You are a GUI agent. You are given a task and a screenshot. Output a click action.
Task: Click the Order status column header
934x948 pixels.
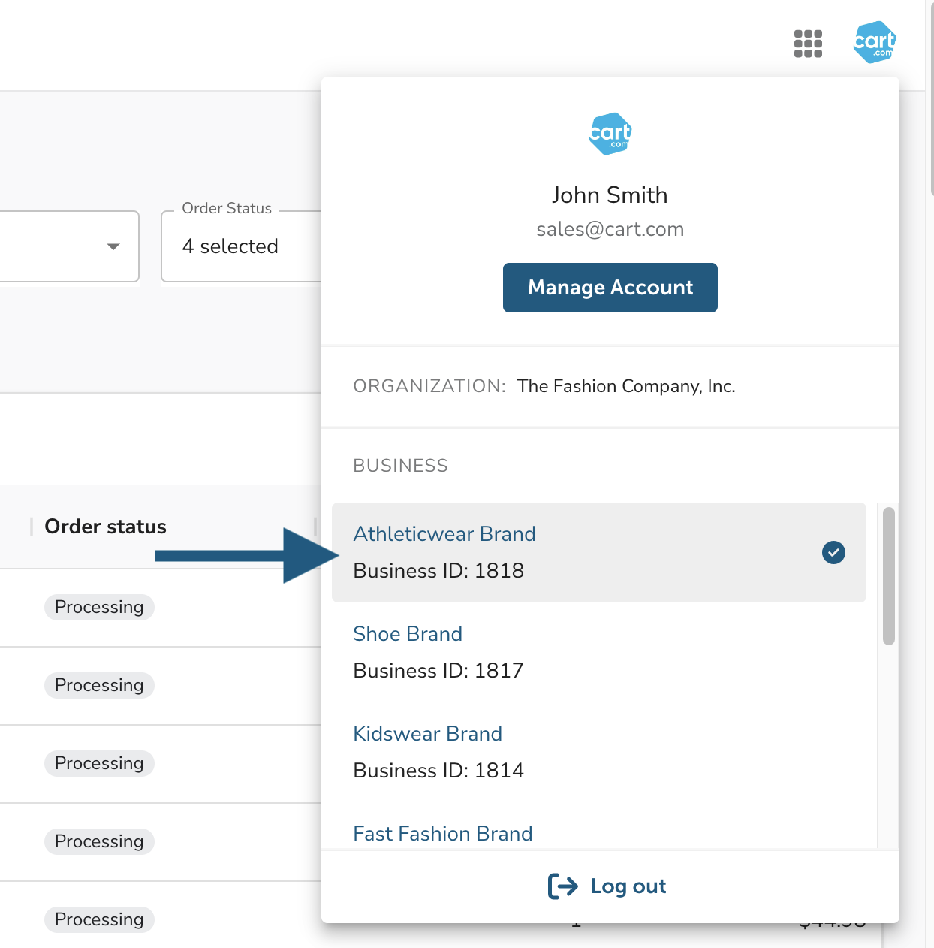pyautogui.click(x=105, y=527)
